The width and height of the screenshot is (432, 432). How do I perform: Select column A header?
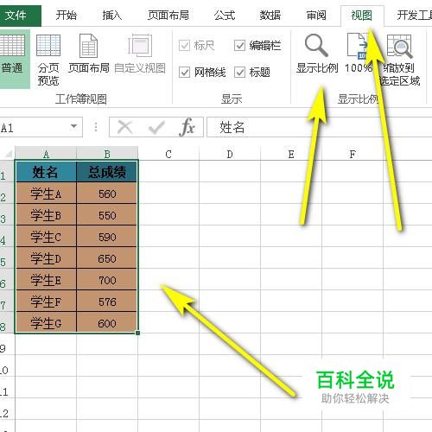tap(46, 154)
